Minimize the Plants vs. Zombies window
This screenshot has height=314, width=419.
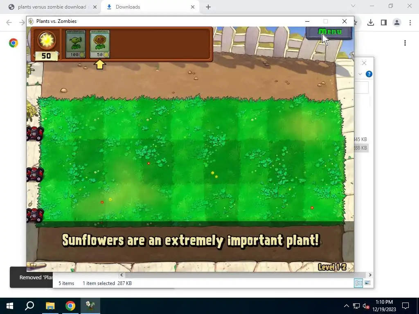[x=307, y=21]
